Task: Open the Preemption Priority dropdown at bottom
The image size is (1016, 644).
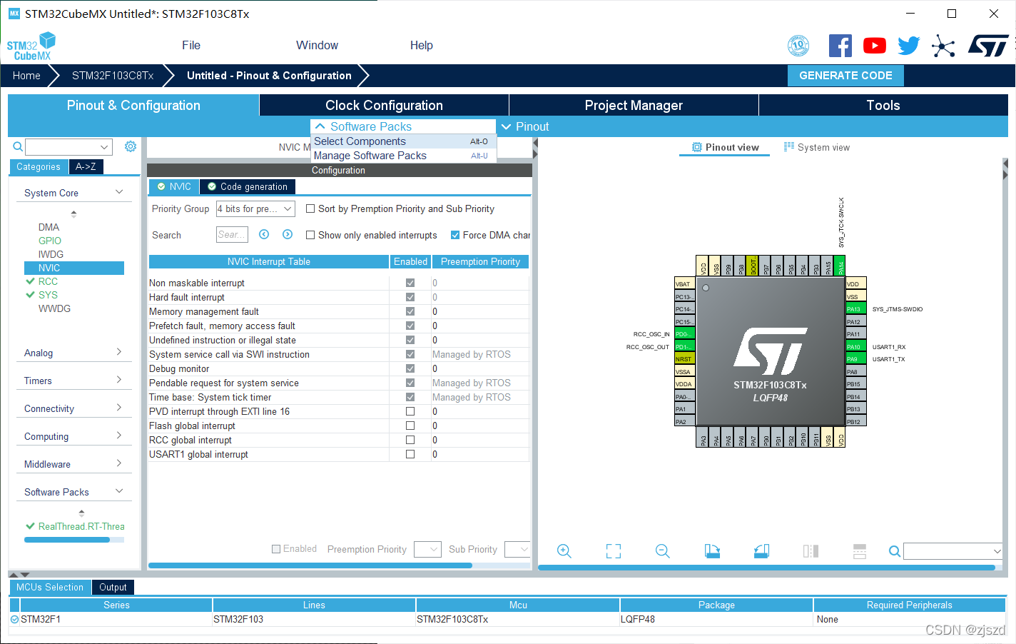Action: pos(427,549)
